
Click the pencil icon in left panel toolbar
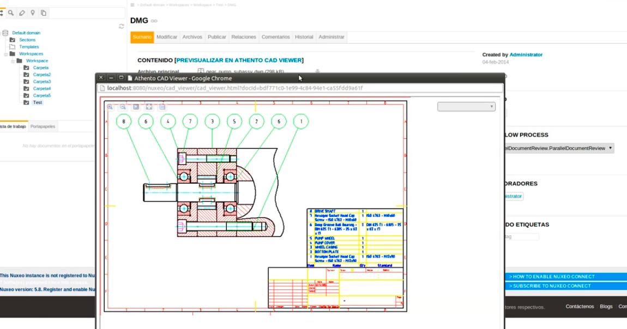[22, 13]
